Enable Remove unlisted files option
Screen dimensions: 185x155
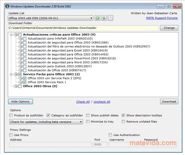123,122
